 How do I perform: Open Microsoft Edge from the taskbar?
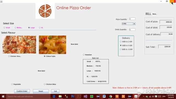pos(54,97)
